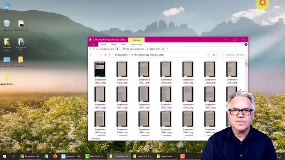Select Screenshot (1833).png thumbnail
Screen dimensions: 285x160
tap(122, 94)
